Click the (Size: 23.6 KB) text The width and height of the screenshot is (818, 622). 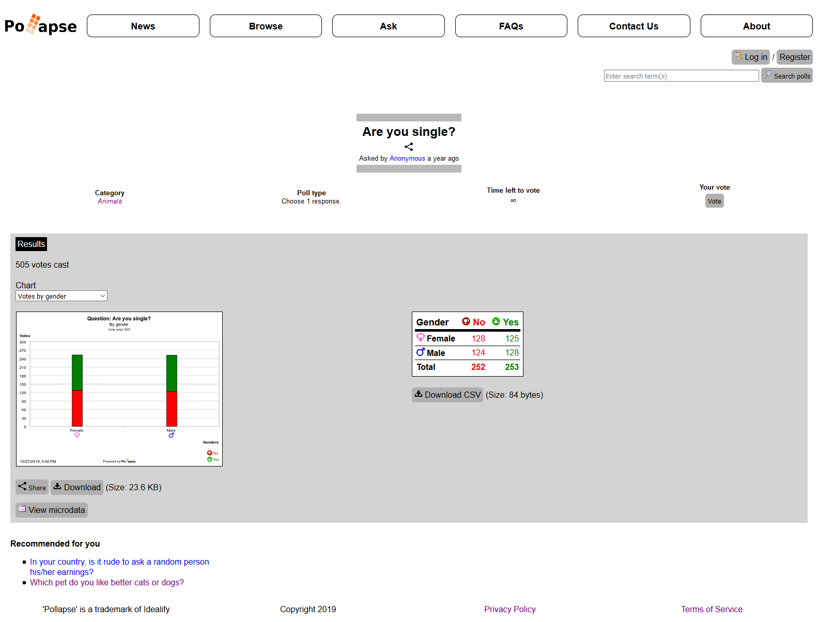pyautogui.click(x=134, y=487)
